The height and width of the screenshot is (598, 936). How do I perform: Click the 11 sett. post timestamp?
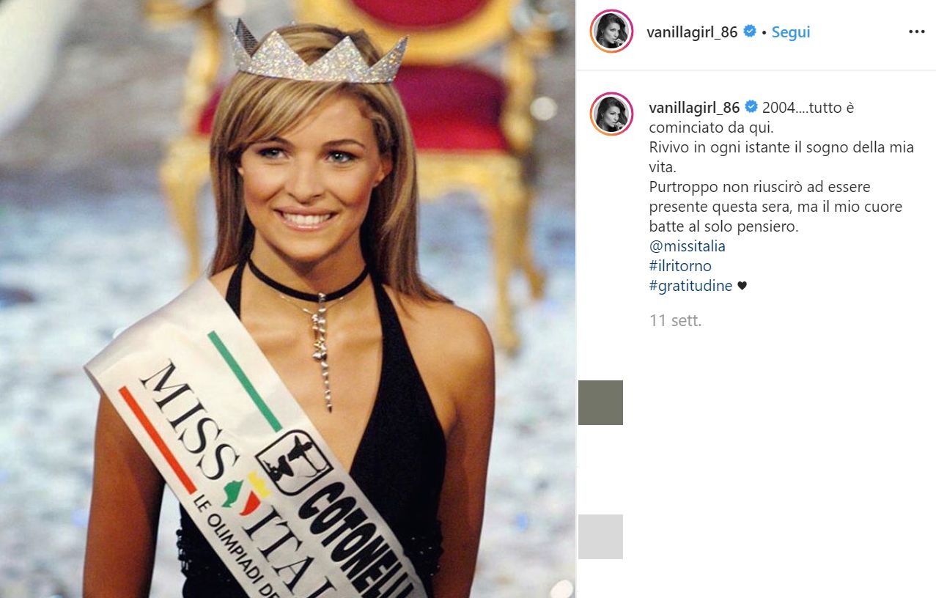675,320
